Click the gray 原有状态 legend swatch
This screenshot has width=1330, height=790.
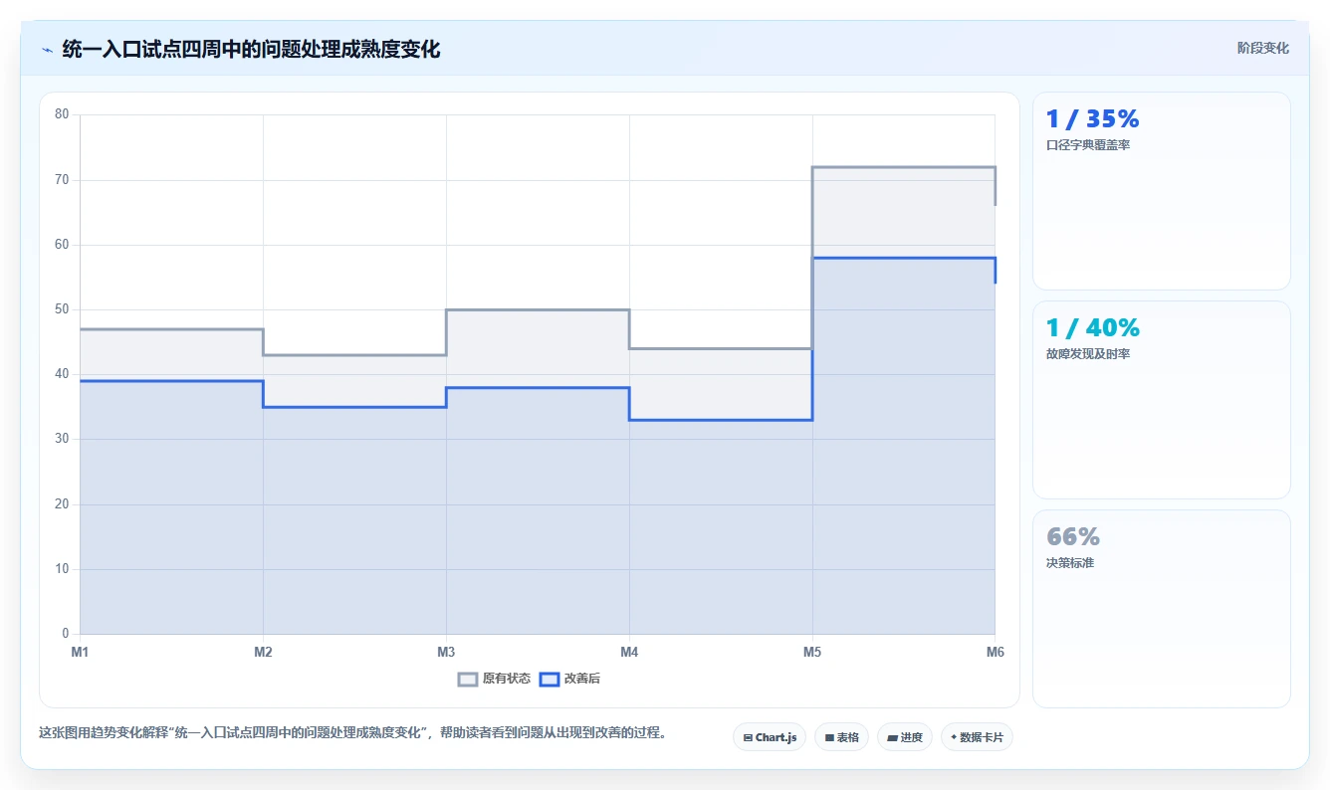tap(468, 679)
